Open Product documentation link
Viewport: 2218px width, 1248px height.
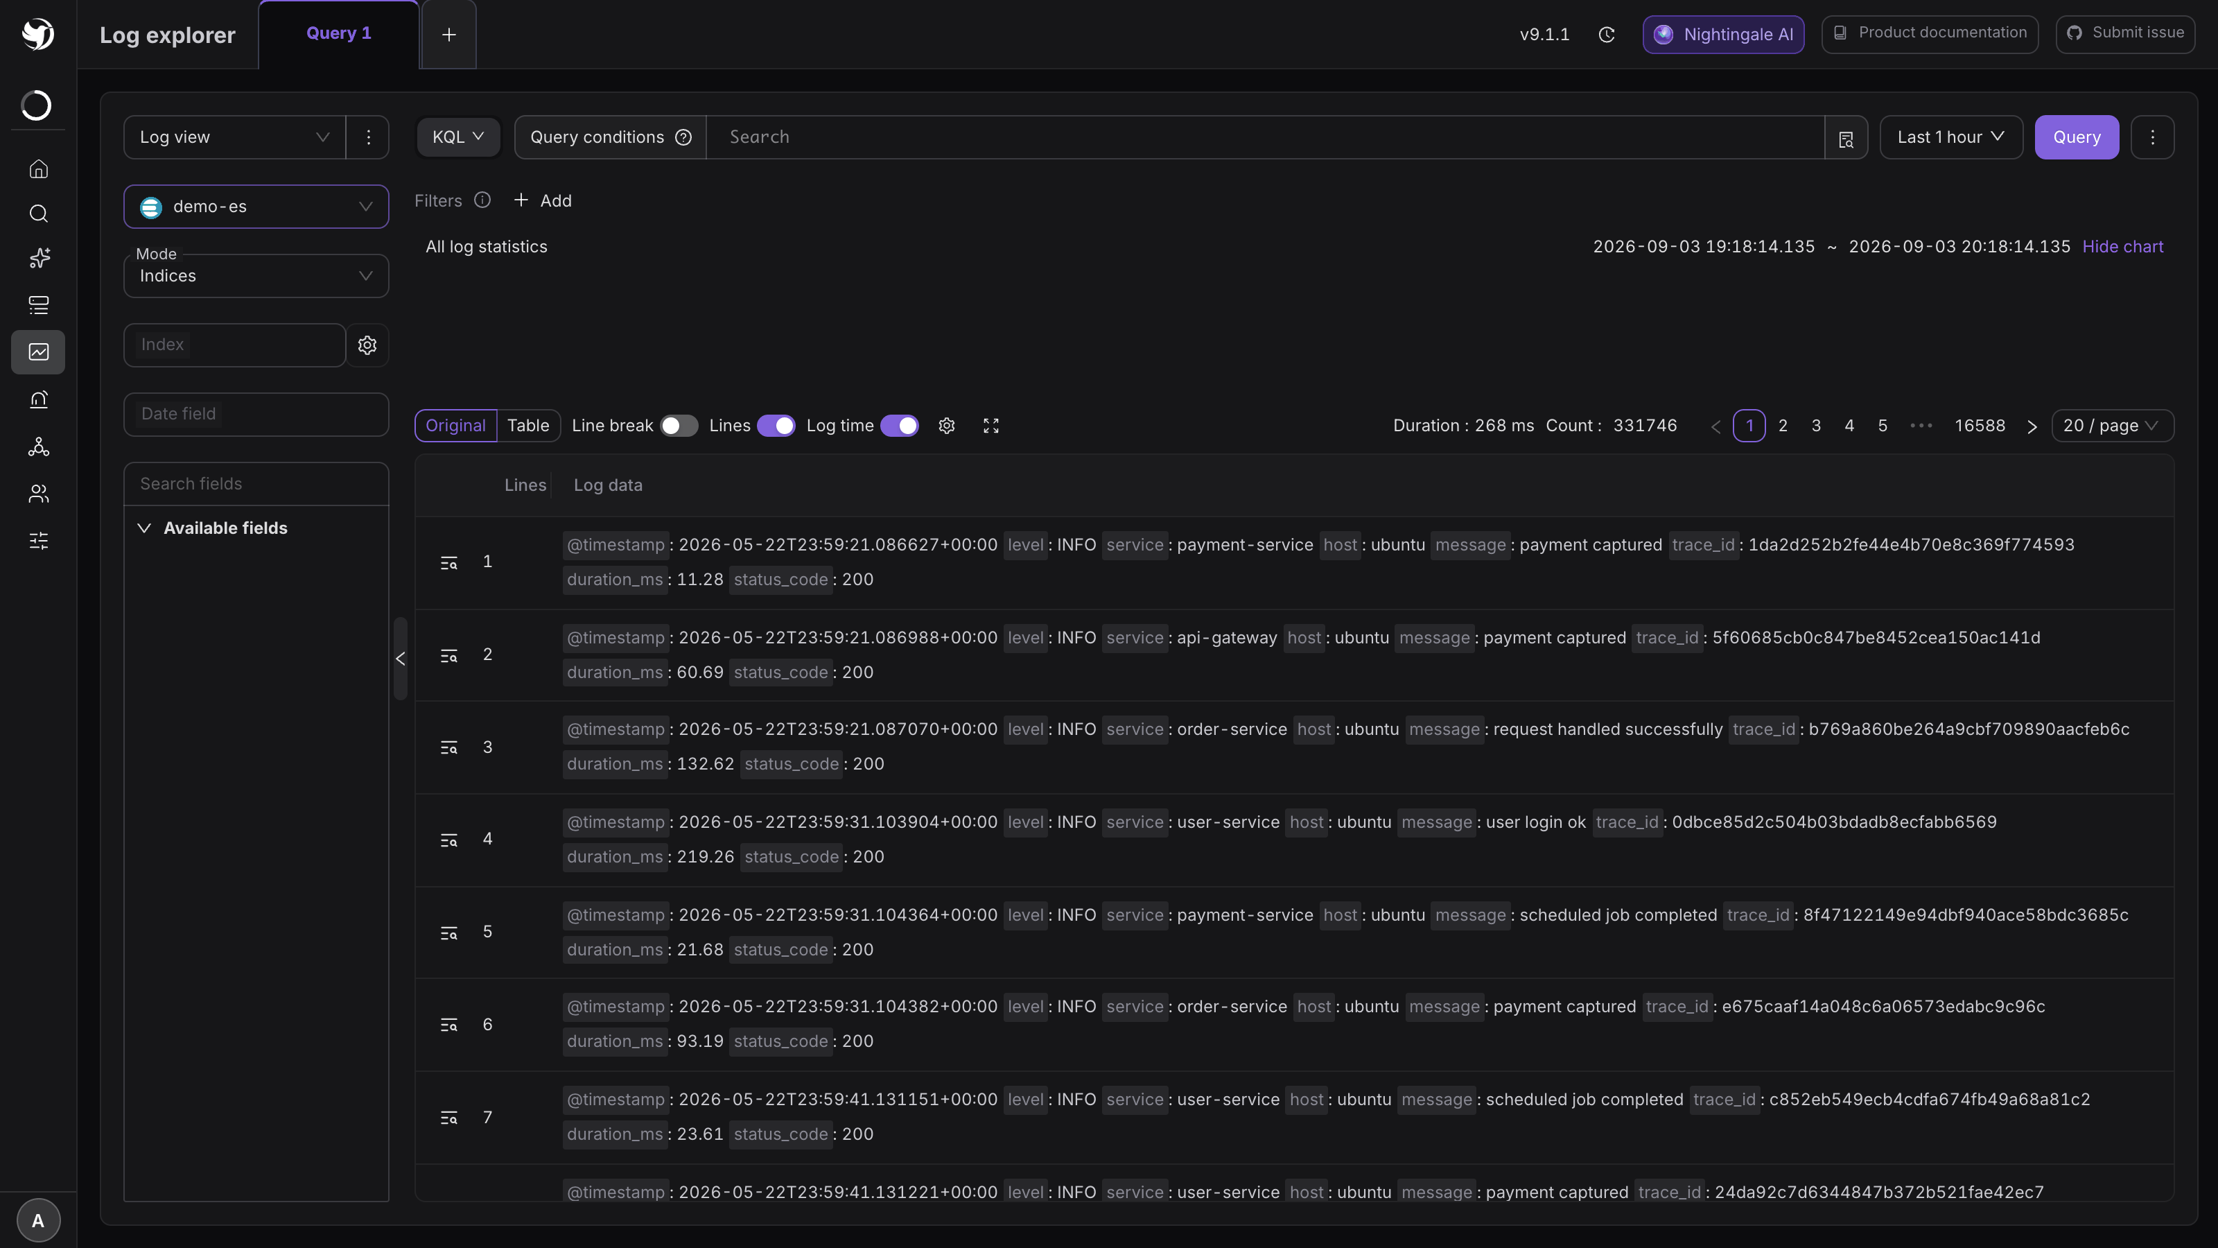tap(1930, 33)
